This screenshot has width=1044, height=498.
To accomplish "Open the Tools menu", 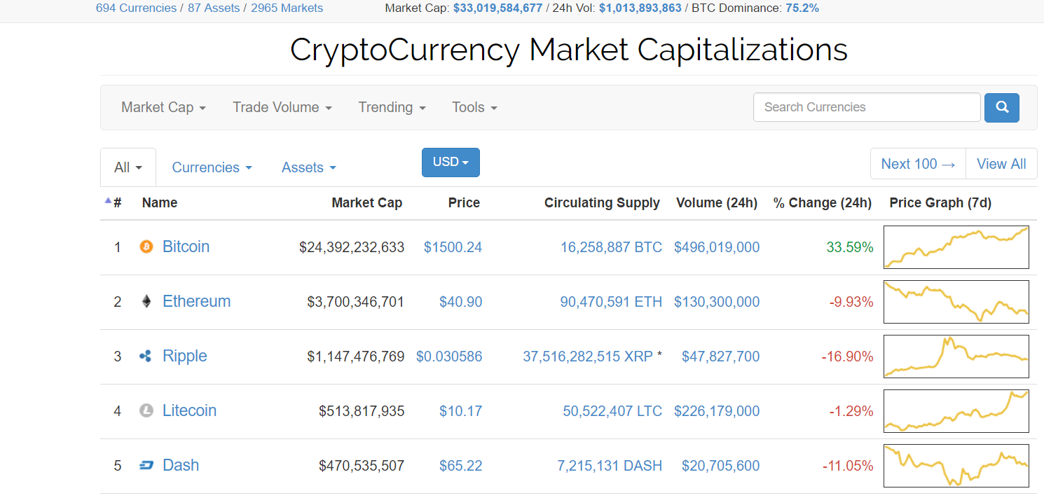I will coord(474,107).
